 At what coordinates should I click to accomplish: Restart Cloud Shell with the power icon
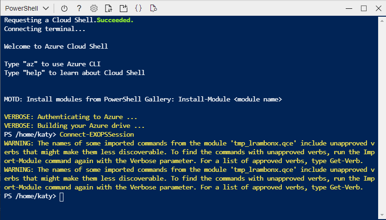[x=64, y=8]
